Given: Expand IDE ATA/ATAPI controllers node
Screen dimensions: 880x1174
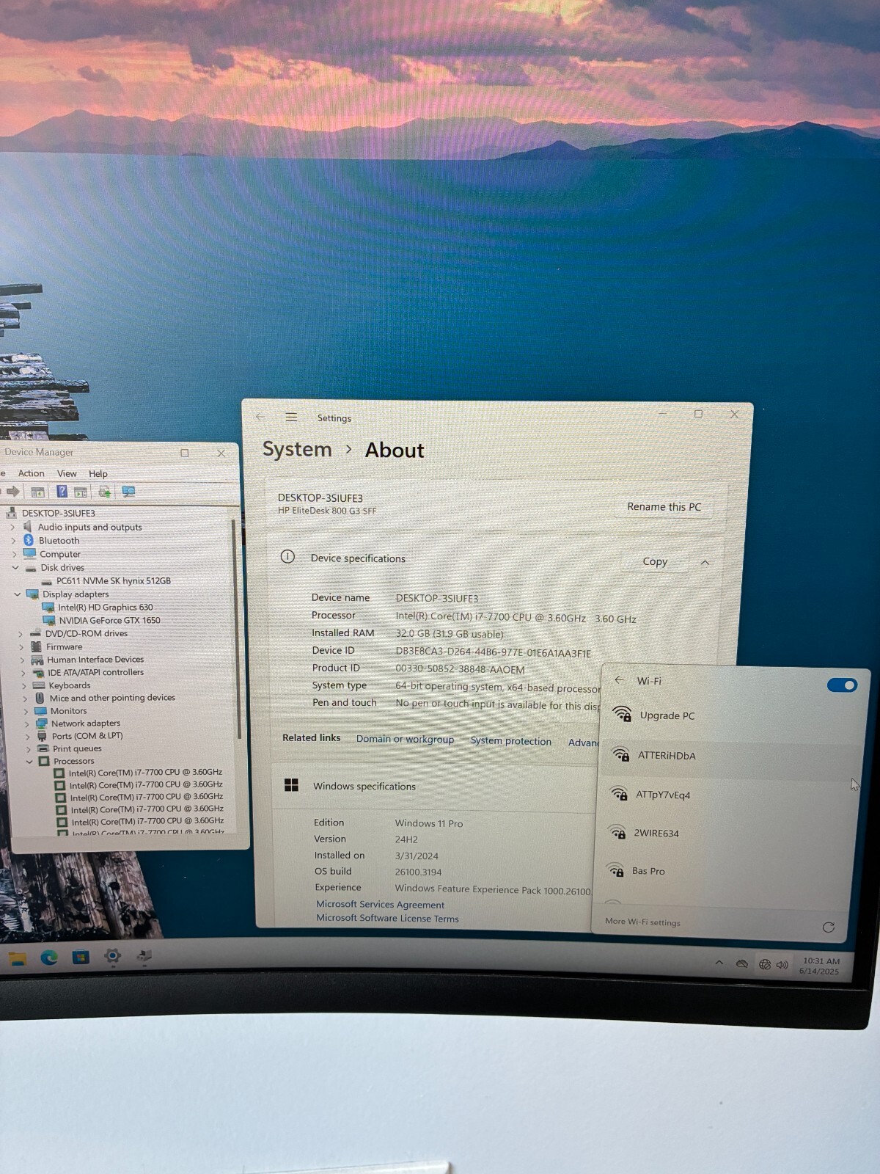Looking at the screenshot, I should [x=23, y=672].
